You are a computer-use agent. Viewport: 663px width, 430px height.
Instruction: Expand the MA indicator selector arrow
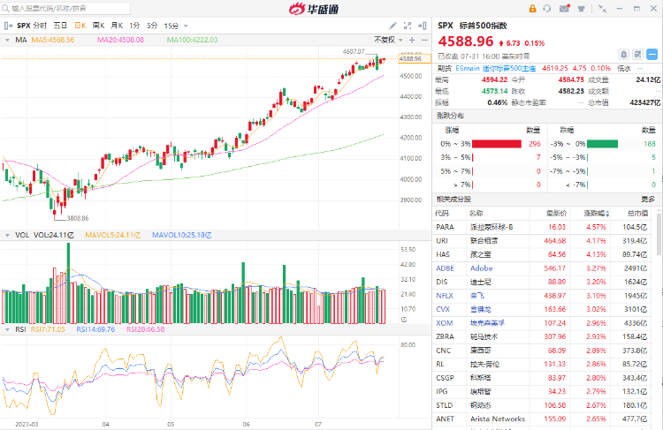[x=8, y=40]
